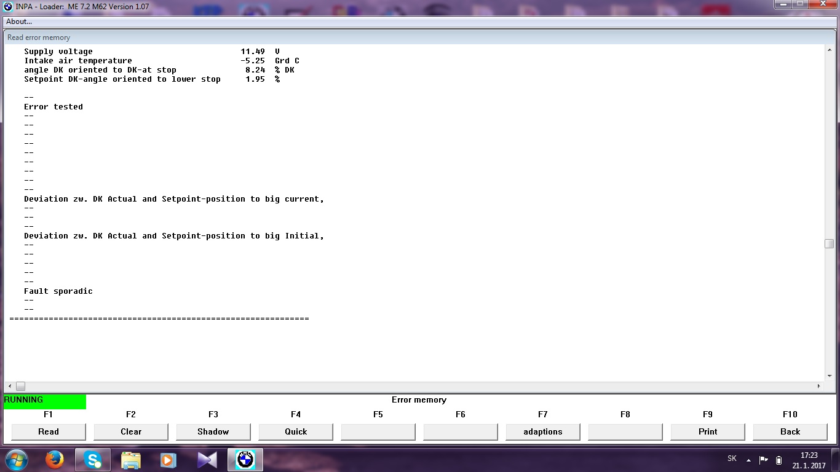840x472 pixels.
Task: Open the Windows Start menu
Action: point(16,460)
